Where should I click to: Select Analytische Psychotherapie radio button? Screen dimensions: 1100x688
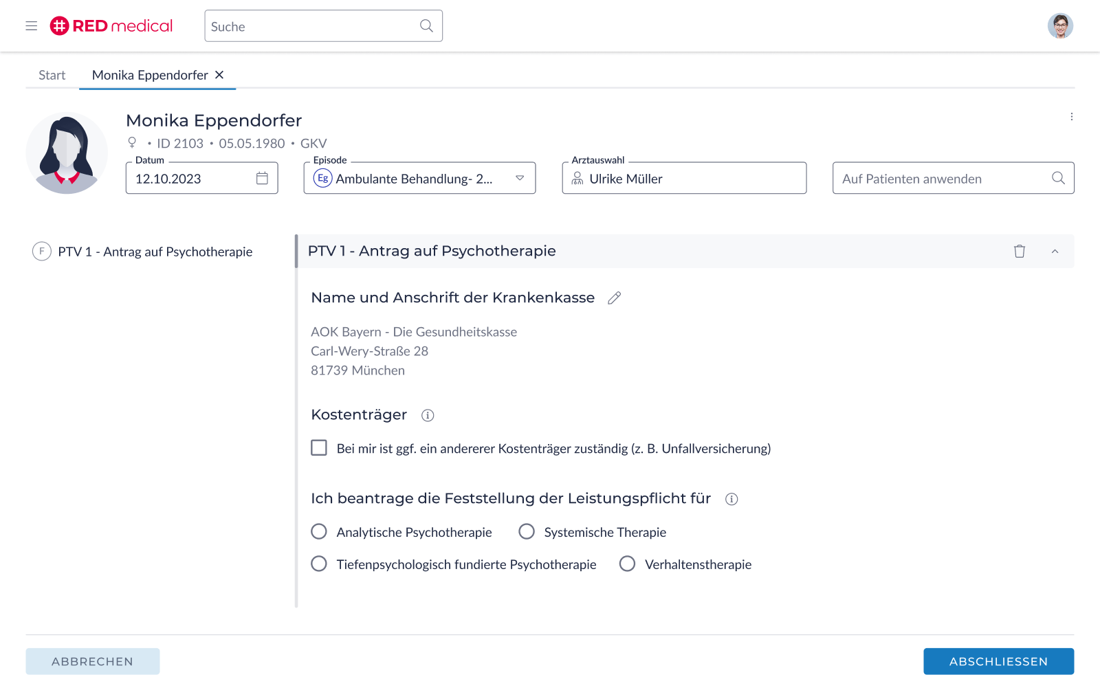(x=319, y=531)
